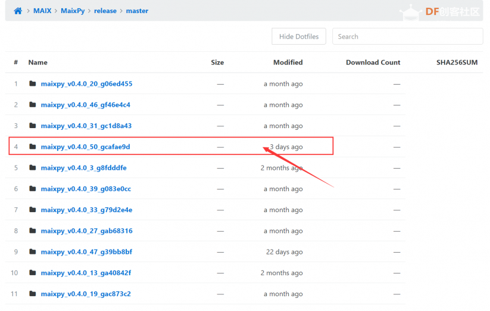Click "3 days ago" modified cell
The image size is (490, 311).
pos(286,147)
